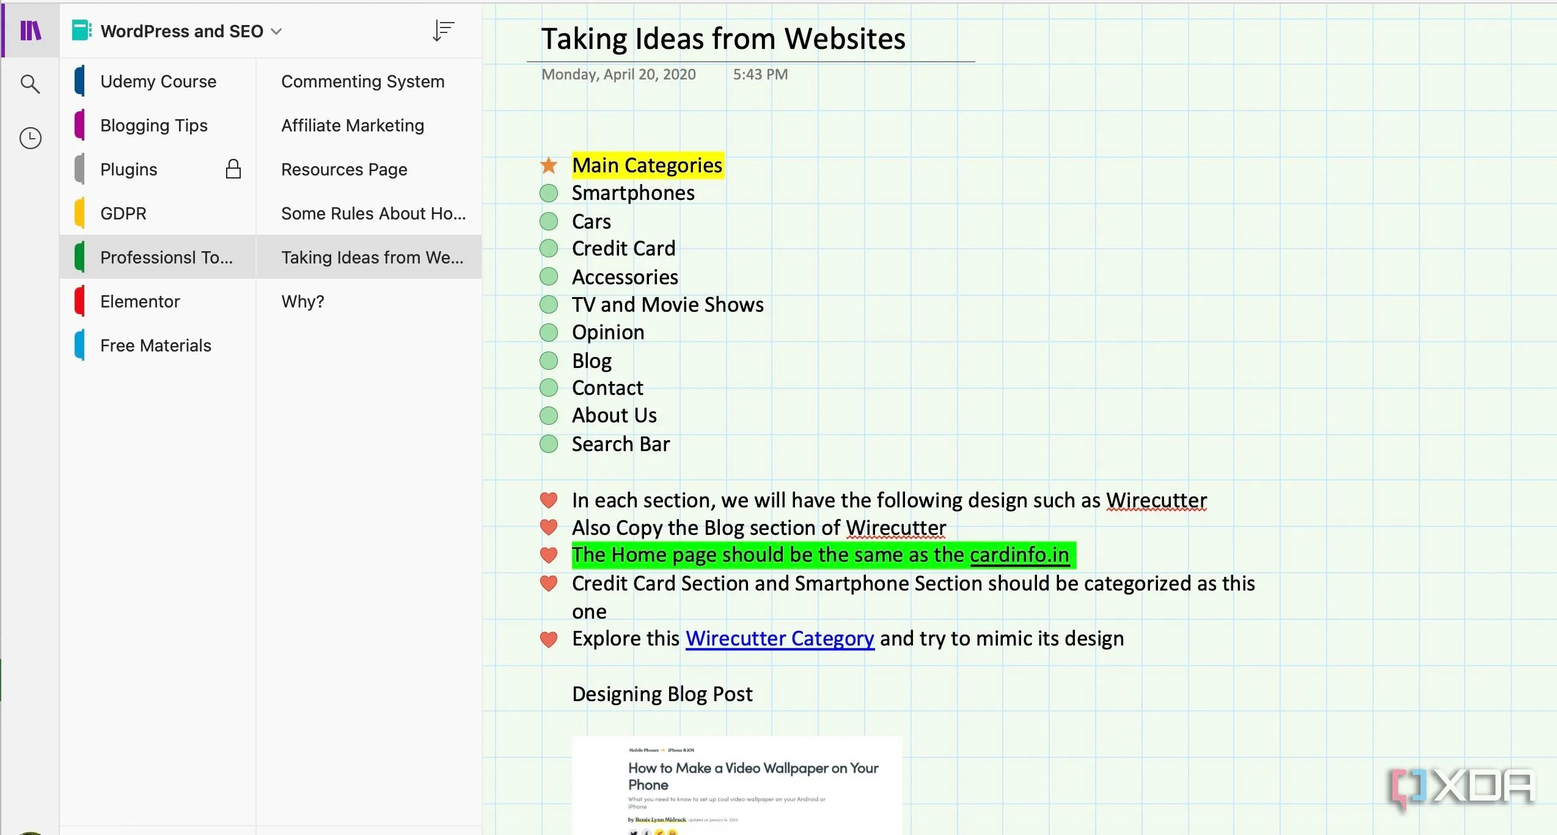Follow the Wirecutter Category hyperlink
The image size is (1557, 835).
pos(780,638)
